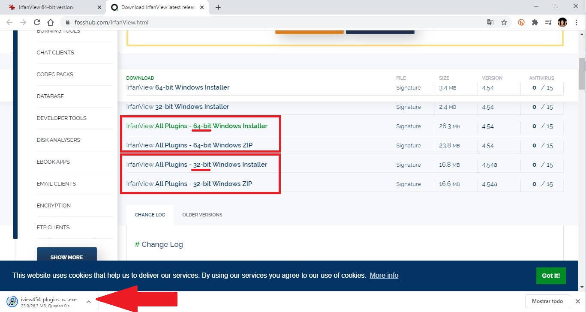The height and width of the screenshot is (312, 586).
Task: Download All Plugins 32-bit Windows Installer
Action: coord(197,165)
